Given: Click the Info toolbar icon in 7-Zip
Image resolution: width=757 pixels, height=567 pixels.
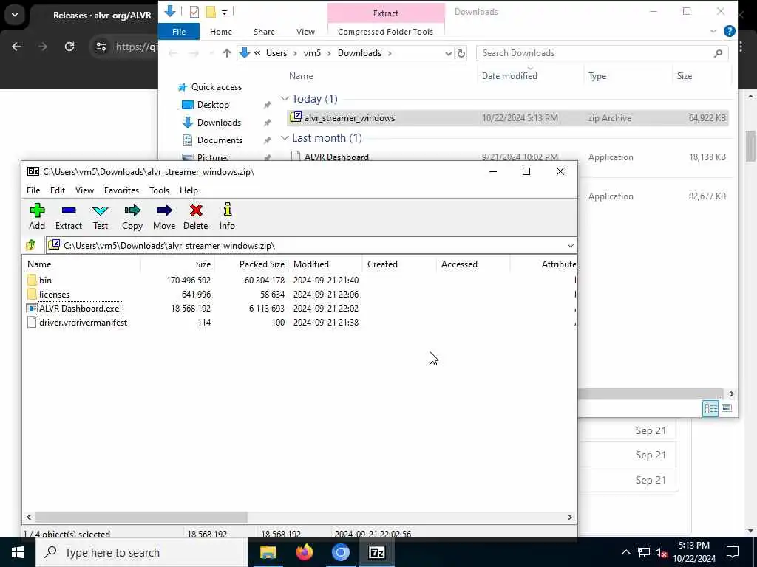Looking at the screenshot, I should coord(227,216).
